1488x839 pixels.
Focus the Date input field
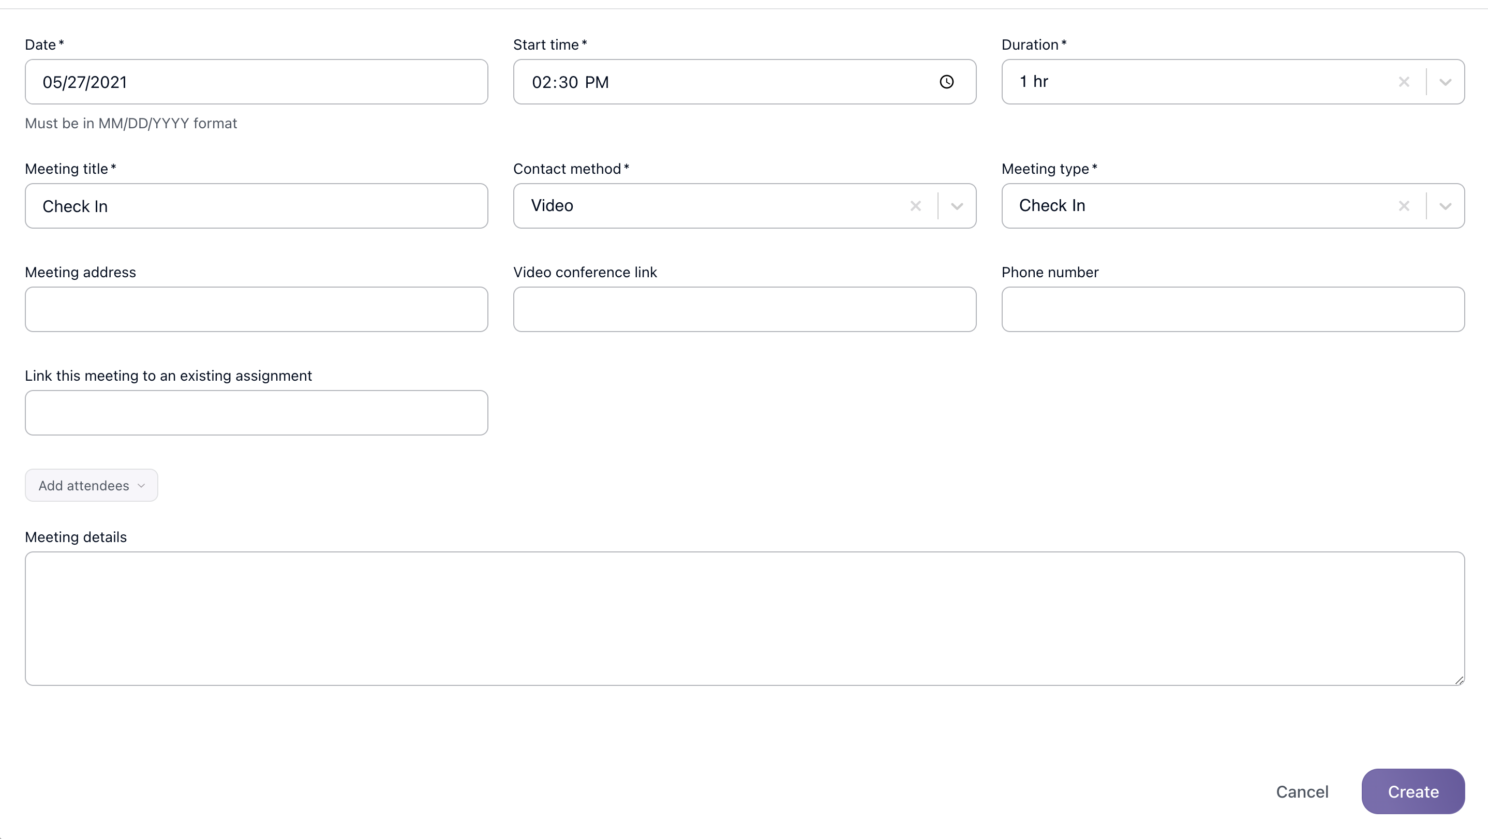click(x=257, y=82)
